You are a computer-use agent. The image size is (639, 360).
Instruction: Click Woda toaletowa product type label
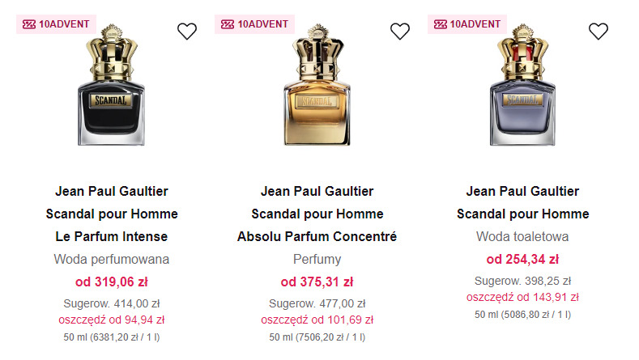point(522,237)
